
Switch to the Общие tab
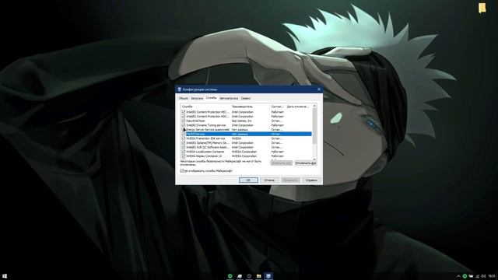click(184, 99)
